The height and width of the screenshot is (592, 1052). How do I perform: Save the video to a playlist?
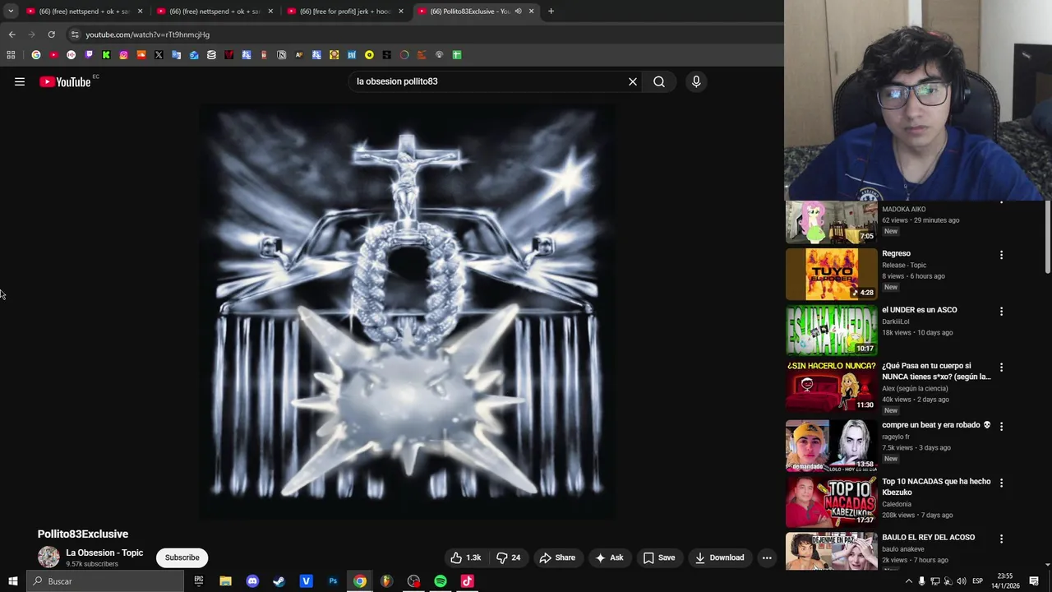pos(659,557)
